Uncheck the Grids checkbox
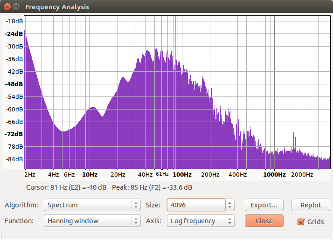The width and height of the screenshot is (333, 240). (x=301, y=222)
